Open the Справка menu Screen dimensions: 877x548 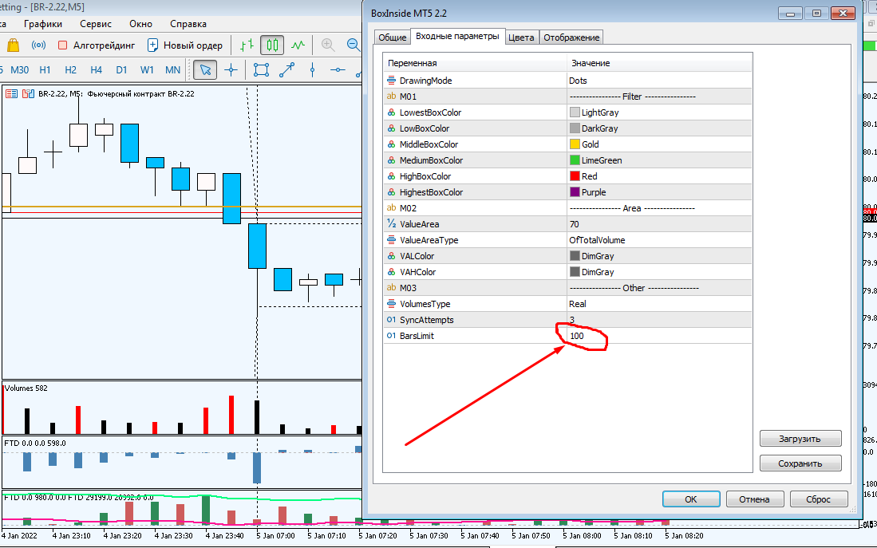[x=188, y=24]
